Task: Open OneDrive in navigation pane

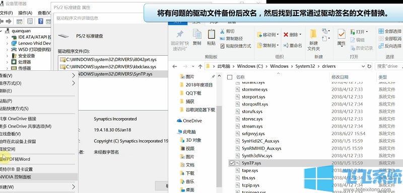Action: (x=189, y=121)
